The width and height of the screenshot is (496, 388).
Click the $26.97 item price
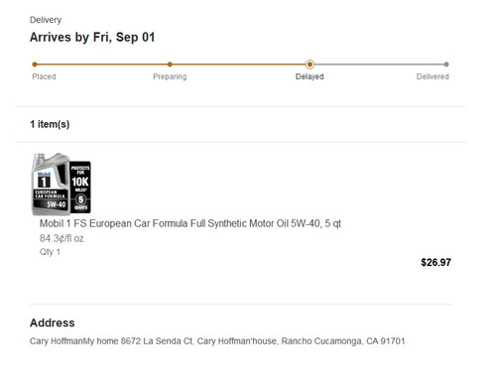[435, 262]
